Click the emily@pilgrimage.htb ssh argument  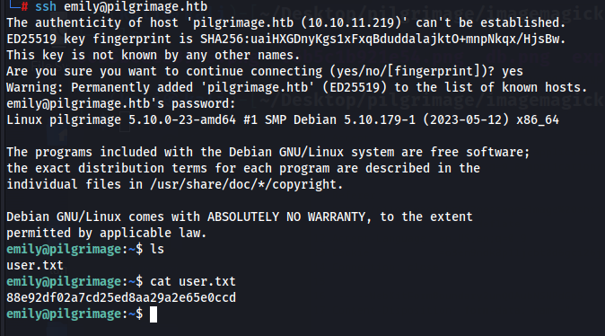tap(136, 6)
